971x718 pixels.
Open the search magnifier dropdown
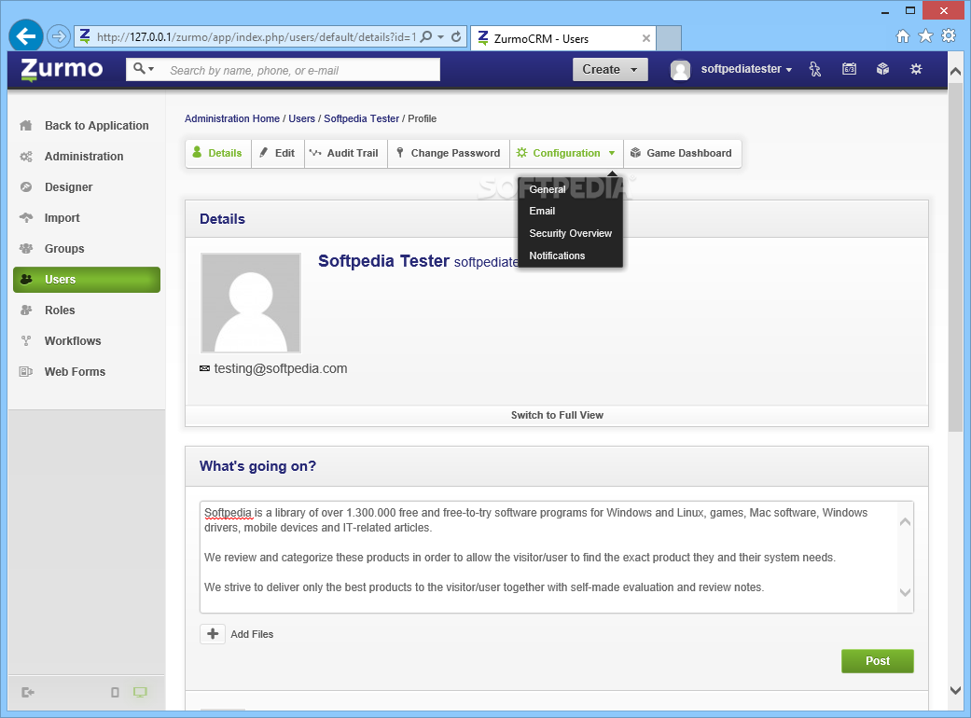tap(144, 69)
